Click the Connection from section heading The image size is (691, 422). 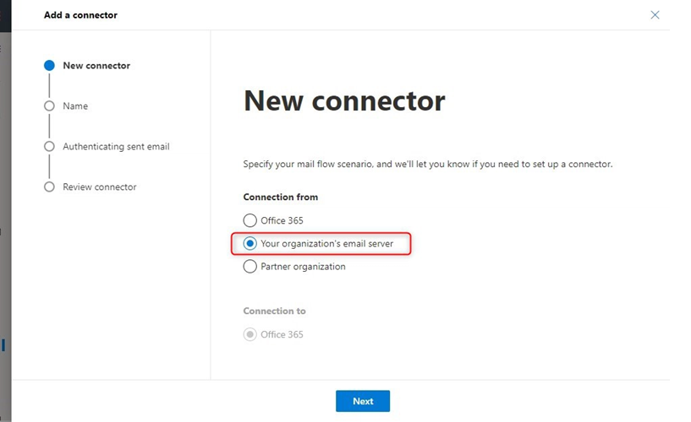(x=281, y=197)
